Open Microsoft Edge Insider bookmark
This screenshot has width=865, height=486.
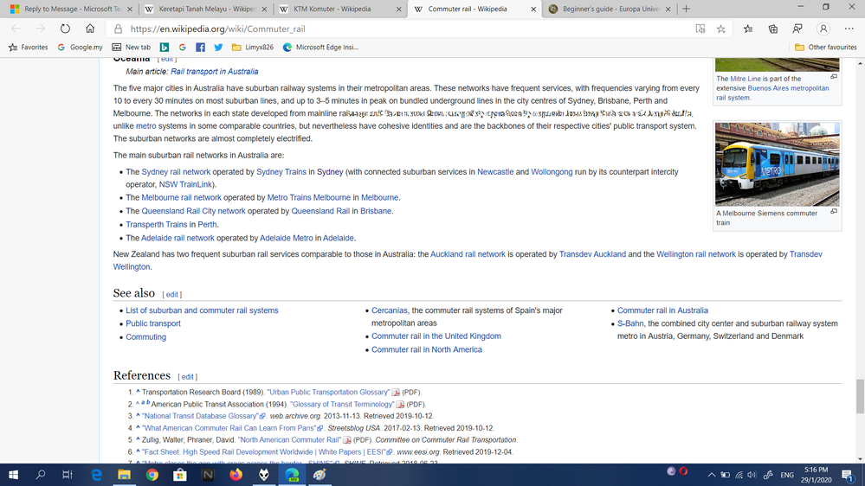320,48
